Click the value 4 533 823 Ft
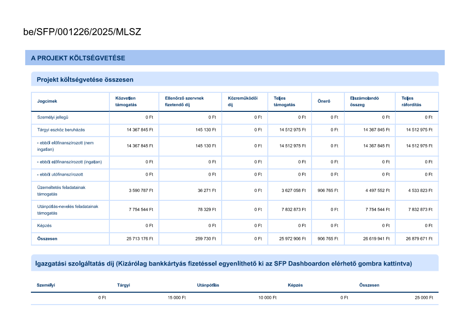 420,190
